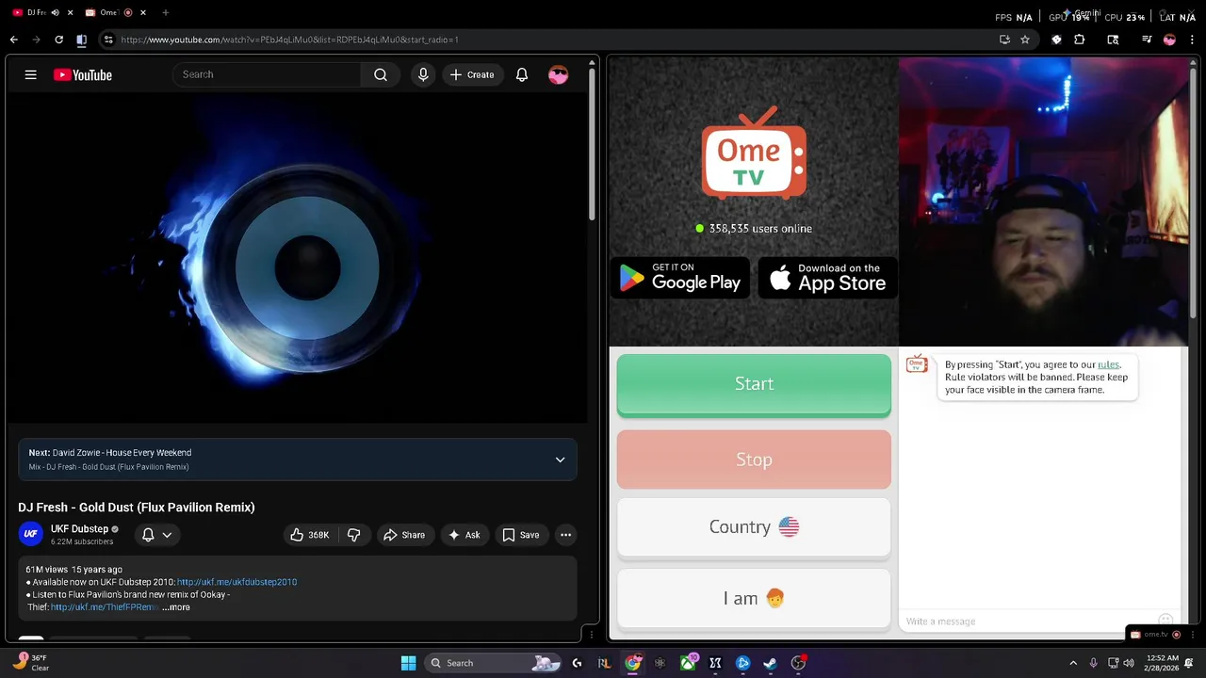Open the Create button on YouTube

(x=473, y=74)
